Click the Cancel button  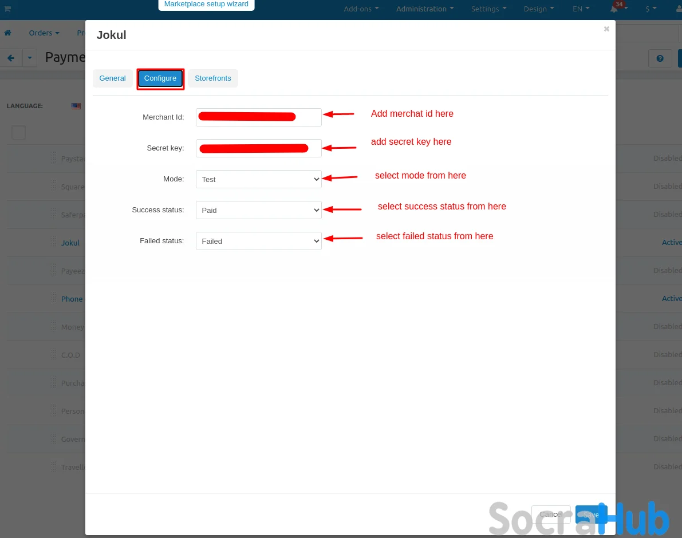click(551, 515)
